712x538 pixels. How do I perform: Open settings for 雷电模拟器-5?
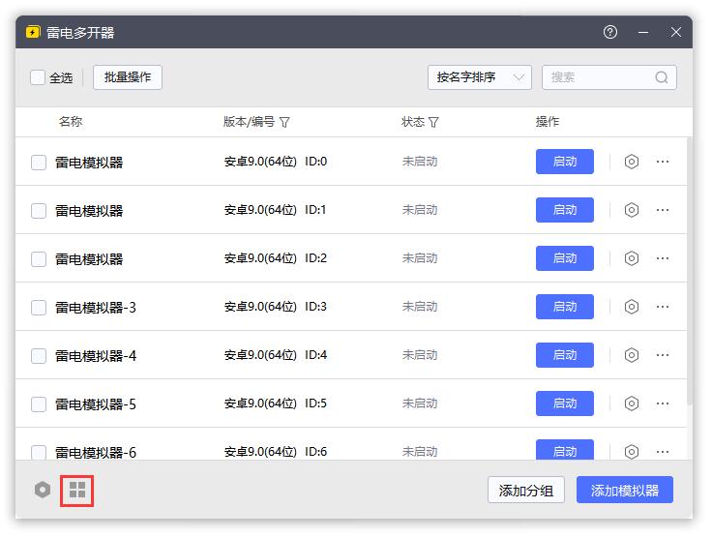pyautogui.click(x=631, y=403)
